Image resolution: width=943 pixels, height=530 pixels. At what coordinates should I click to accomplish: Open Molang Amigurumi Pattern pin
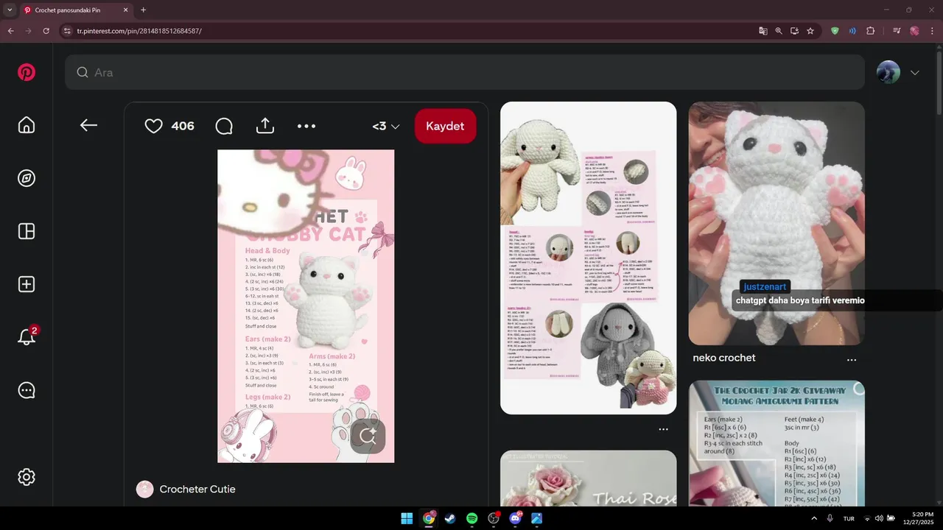tap(777, 444)
